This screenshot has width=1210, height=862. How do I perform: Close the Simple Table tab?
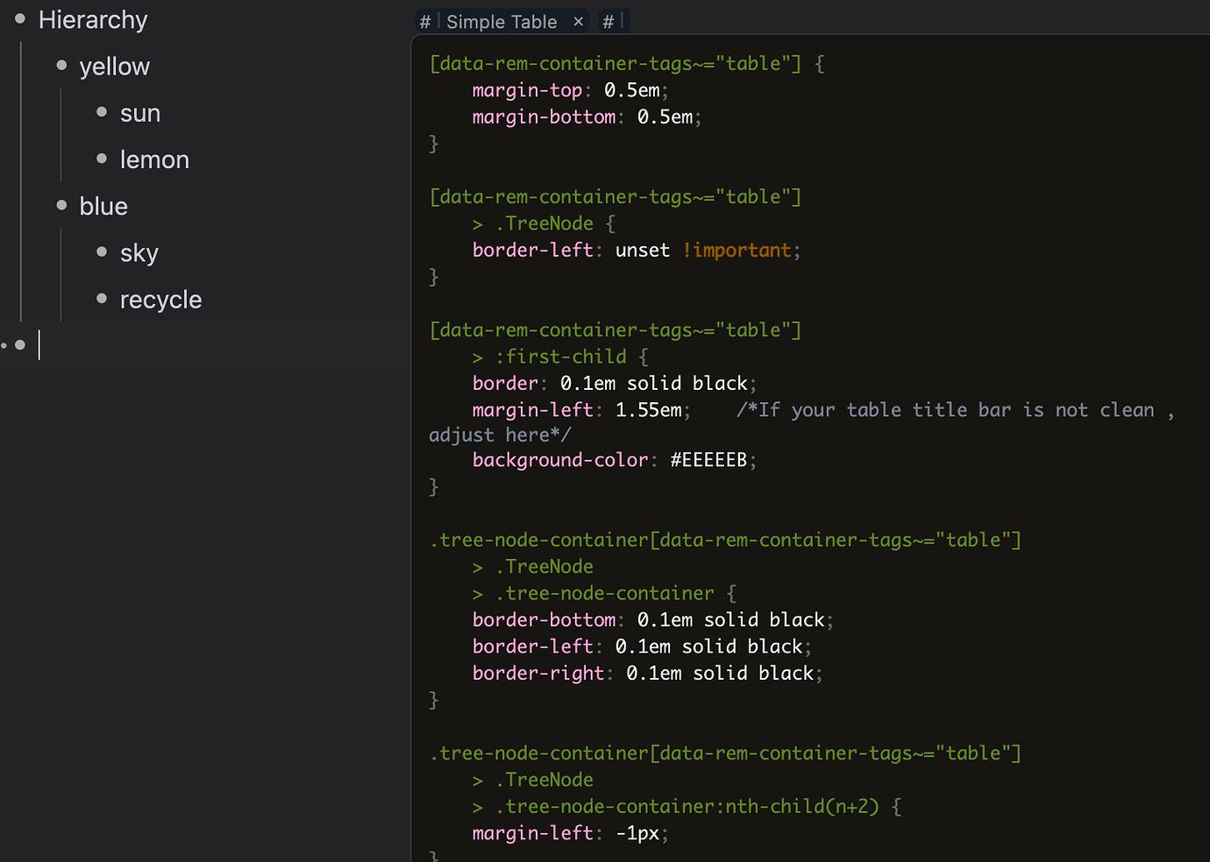pyautogui.click(x=577, y=21)
